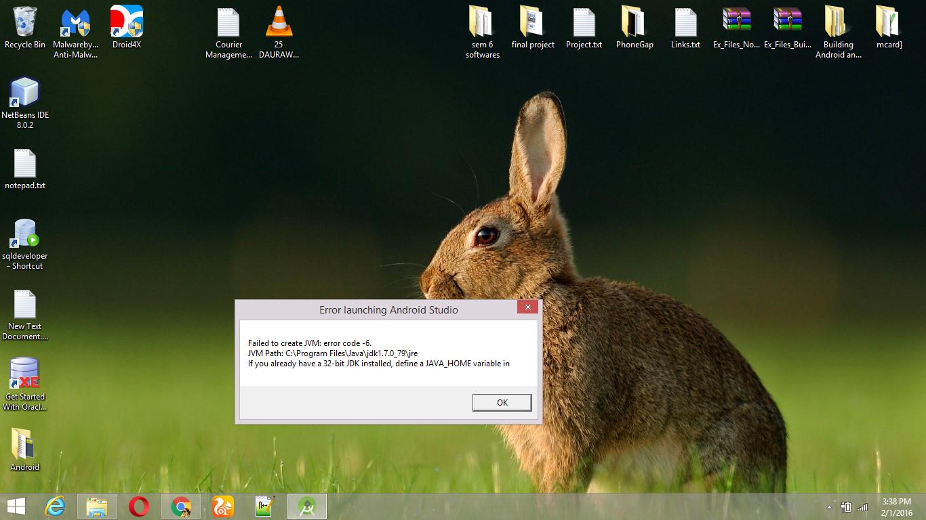
Task: Click the 'Error launching Android Studio' title bar
Action: tap(388, 310)
